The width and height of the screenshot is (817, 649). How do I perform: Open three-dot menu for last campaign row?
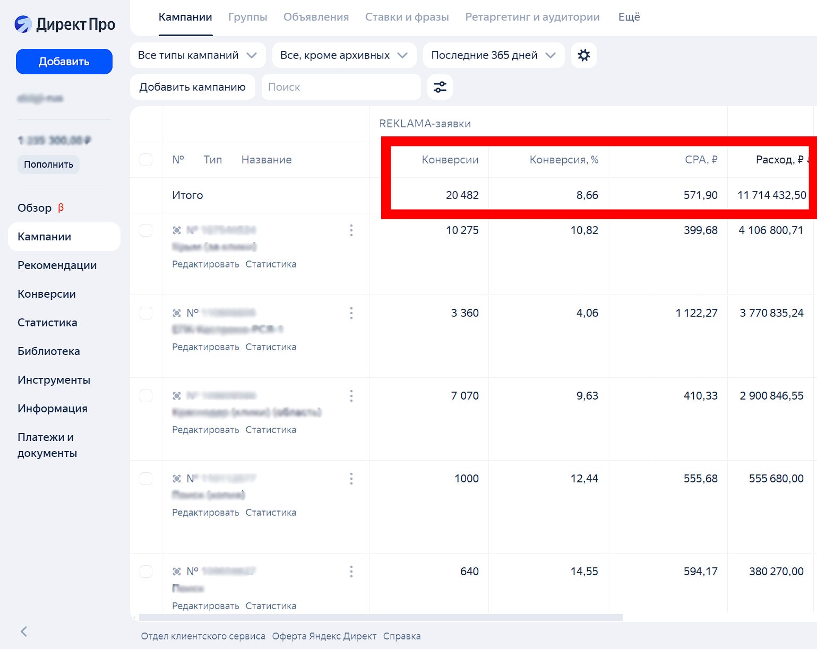click(351, 572)
